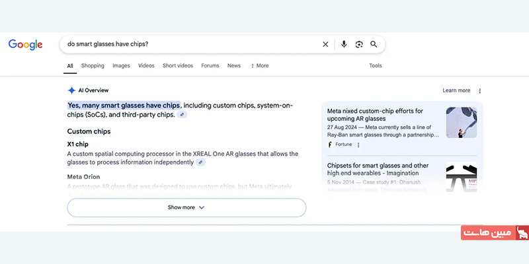The width and height of the screenshot is (529, 264).
Task: Open Google Lens image search icon
Action: [359, 44]
